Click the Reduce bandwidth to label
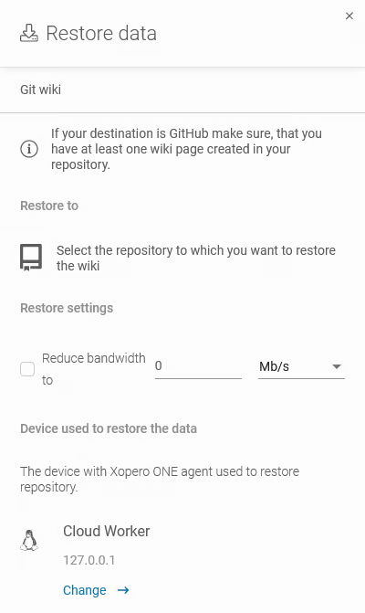This screenshot has width=365, height=613. (x=94, y=369)
